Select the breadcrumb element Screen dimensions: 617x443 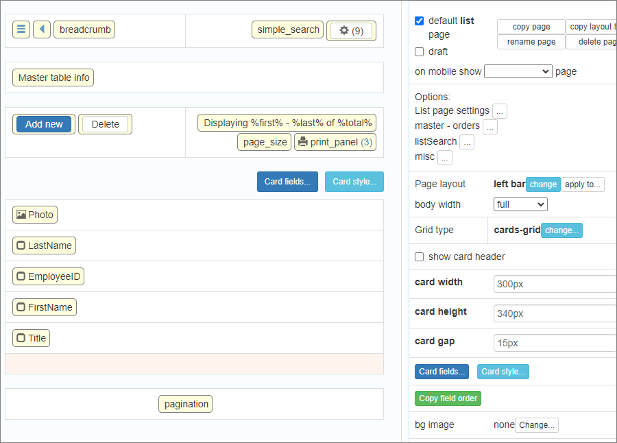84,29
